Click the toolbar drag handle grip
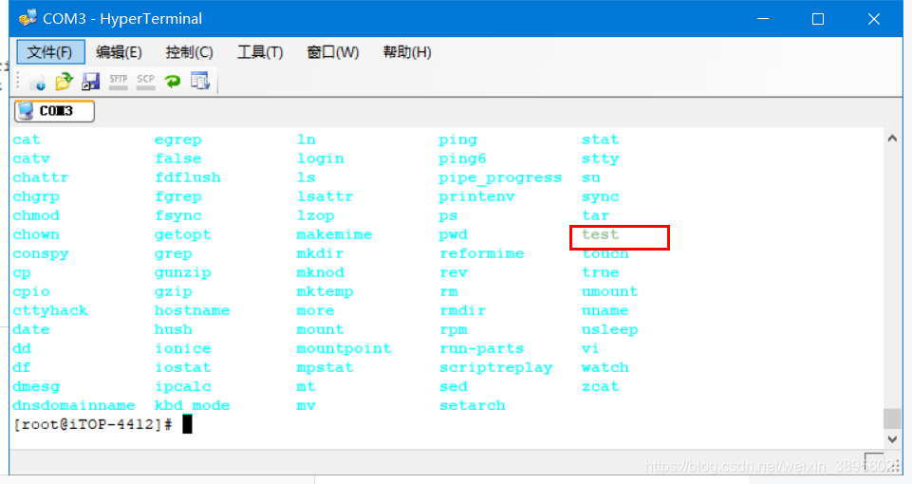This screenshot has height=484, width=912. (x=18, y=81)
